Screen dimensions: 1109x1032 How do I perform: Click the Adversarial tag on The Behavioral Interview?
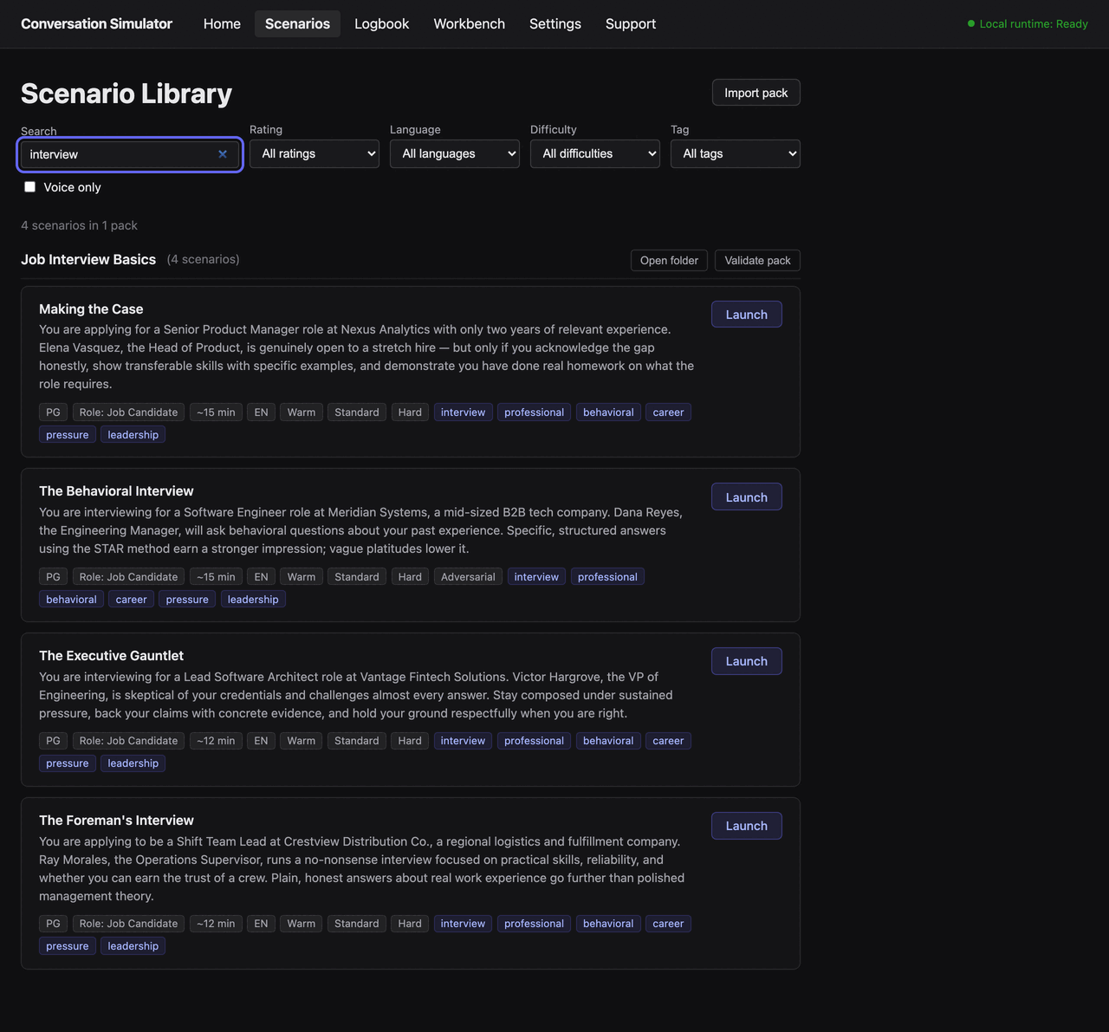click(468, 577)
